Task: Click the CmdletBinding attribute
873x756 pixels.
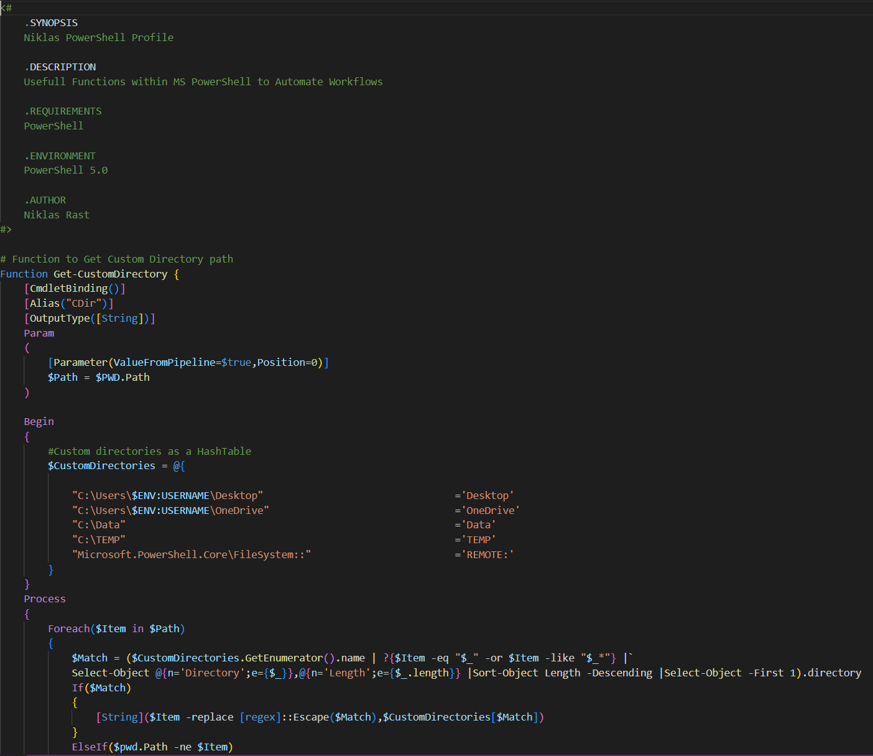Action: pyautogui.click(x=68, y=289)
